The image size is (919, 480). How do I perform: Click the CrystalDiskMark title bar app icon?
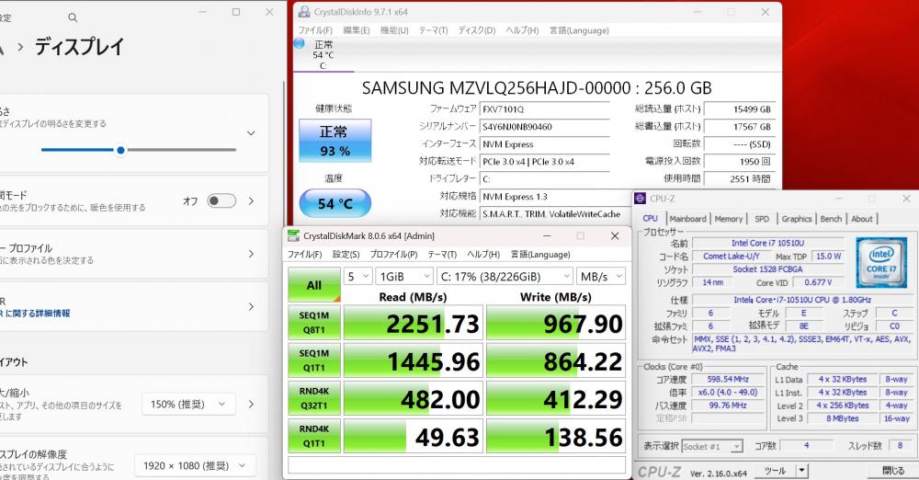point(294,236)
